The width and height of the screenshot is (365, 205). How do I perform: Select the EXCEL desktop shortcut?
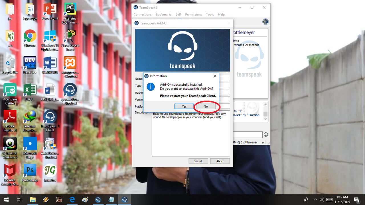pos(30,92)
